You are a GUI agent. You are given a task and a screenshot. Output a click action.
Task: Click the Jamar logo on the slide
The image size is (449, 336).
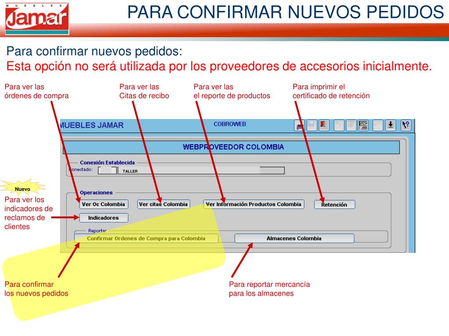click(37, 18)
